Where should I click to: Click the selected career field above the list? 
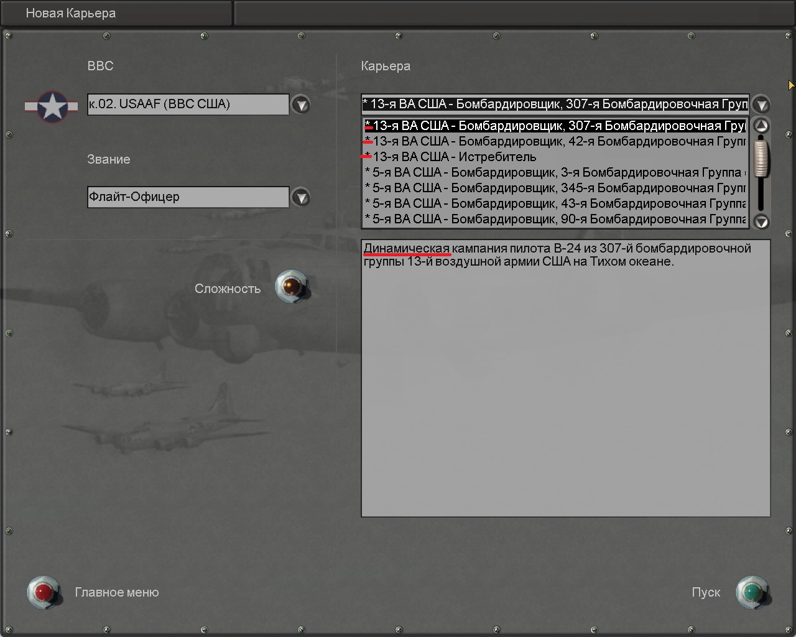pos(555,104)
